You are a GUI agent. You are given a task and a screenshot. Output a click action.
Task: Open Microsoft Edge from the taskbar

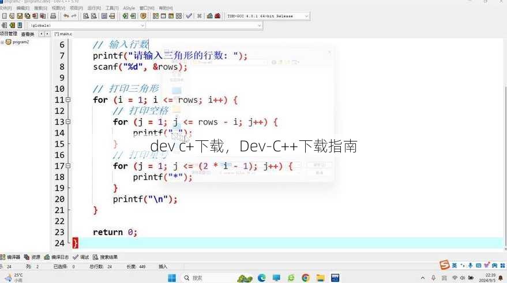point(262,278)
